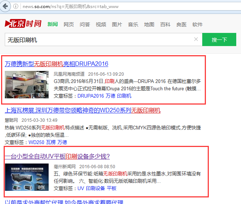Open the 万德携新型无版印刷机亮相DRUPA2016 headline
The image size is (241, 204).
click(x=57, y=64)
